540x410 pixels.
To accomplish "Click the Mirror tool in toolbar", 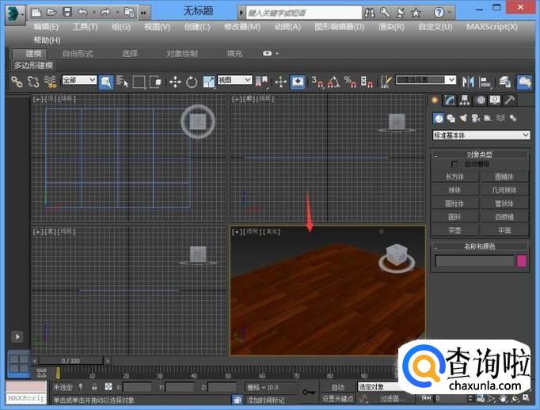I will (469, 82).
